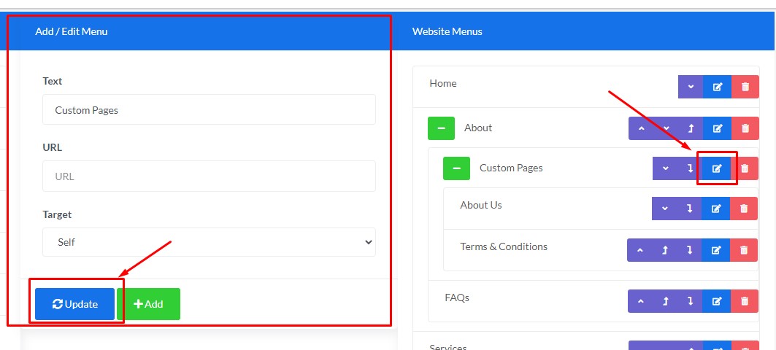The image size is (776, 350).
Task: Move the Home menu item down
Action: 691,87
